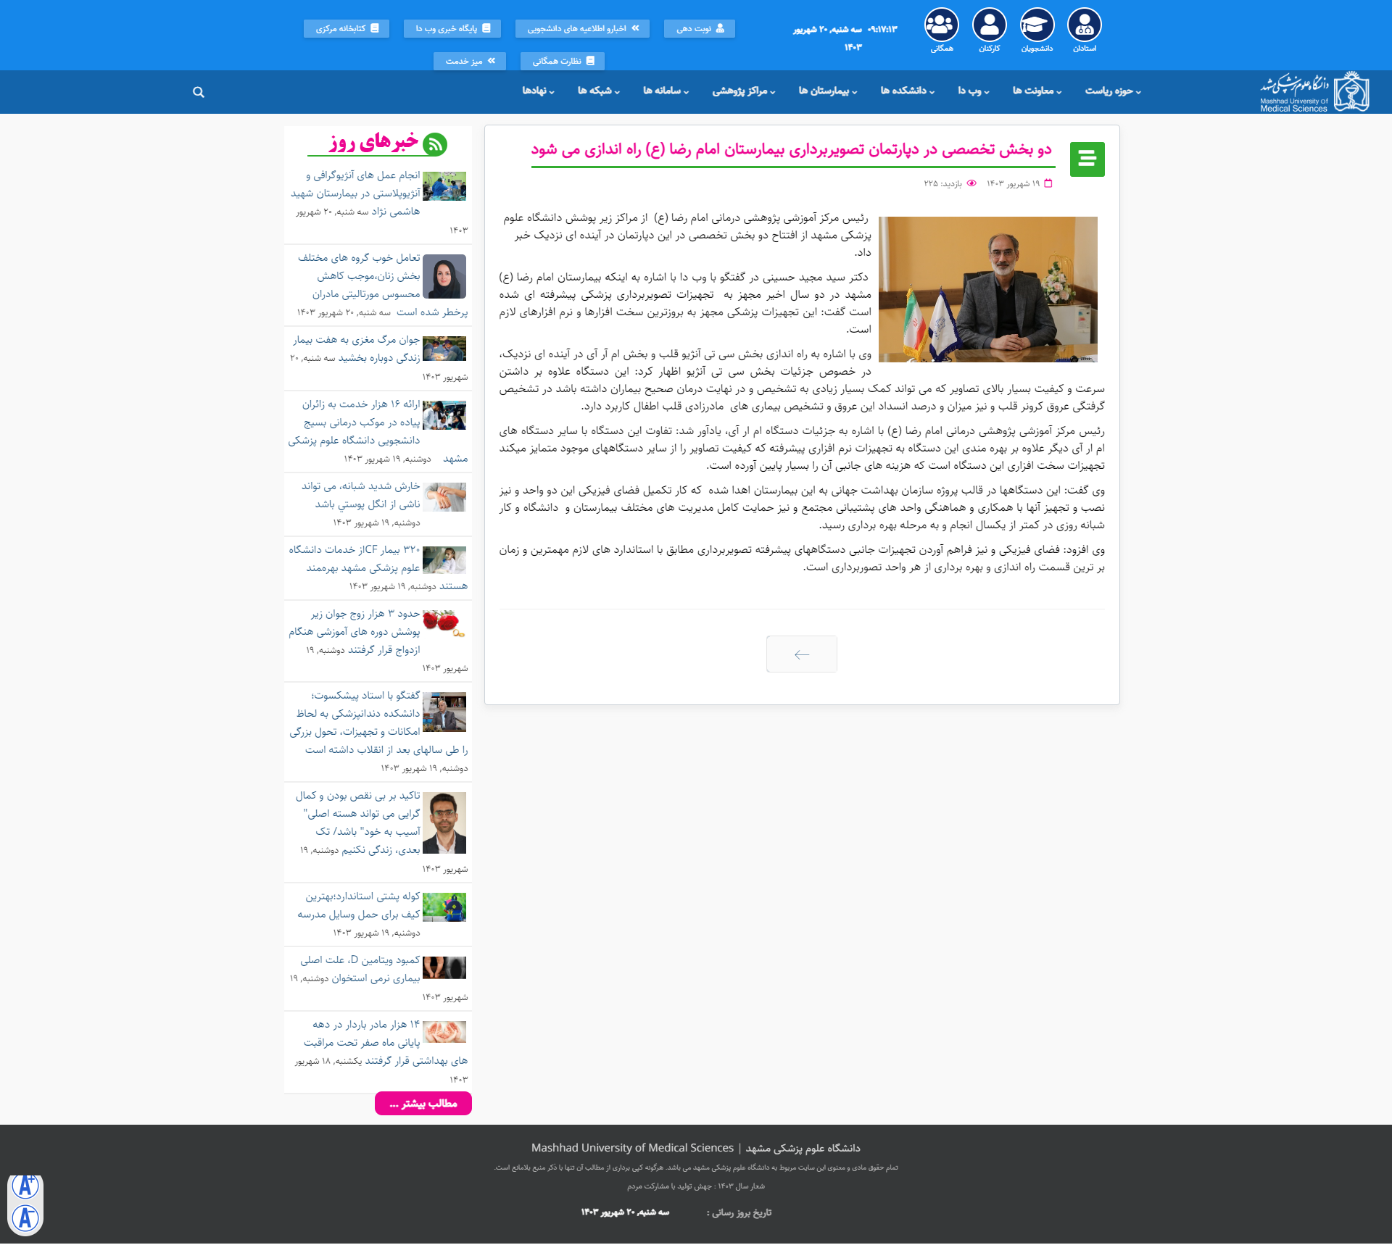The height and width of the screenshot is (1245, 1392).
Task: Open the vitamin D deficiency thumbnail
Action: (x=444, y=967)
